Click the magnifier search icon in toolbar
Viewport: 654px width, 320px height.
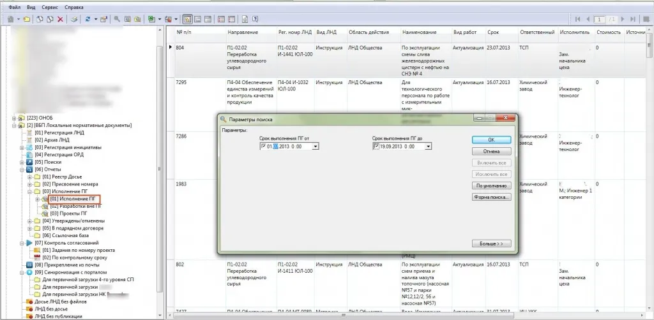click(118, 19)
